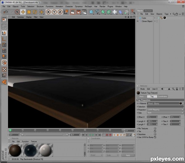Select the Texture Axis tool
185x163 pixels.
click(x=4, y=75)
